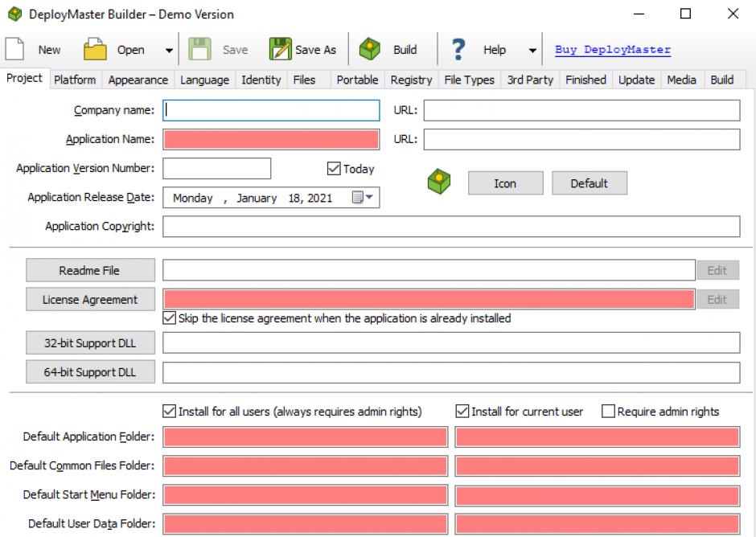Click Edit next to the Readme File field
Screen dimensions: 756x537
[x=717, y=270]
